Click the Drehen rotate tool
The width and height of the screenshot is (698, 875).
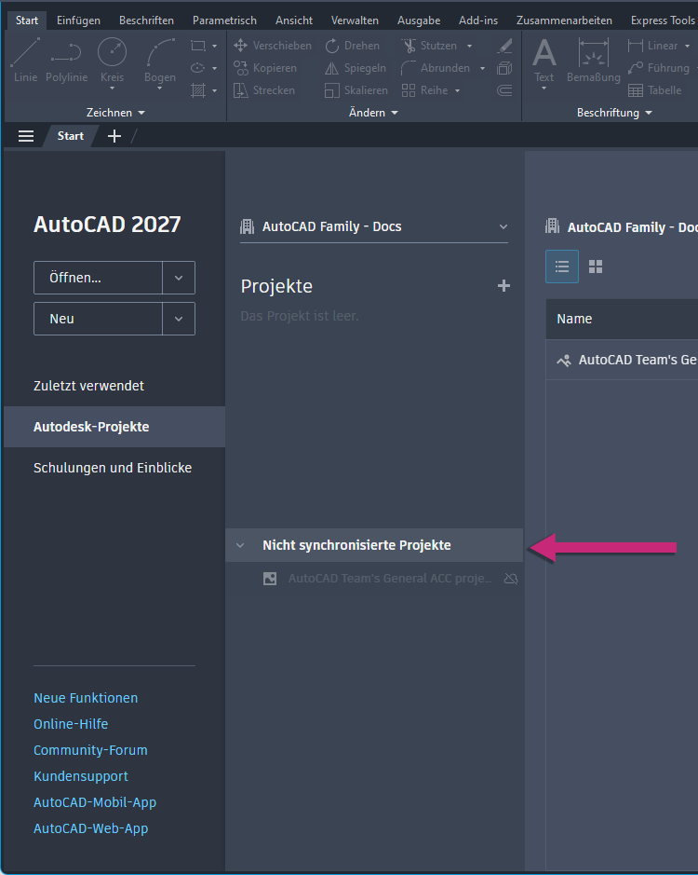tap(353, 46)
